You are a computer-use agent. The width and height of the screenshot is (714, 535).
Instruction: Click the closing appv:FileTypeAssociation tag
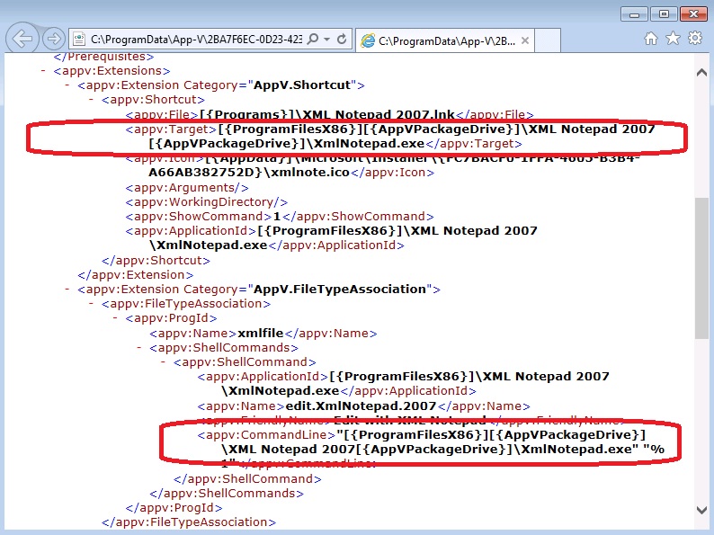click(189, 522)
